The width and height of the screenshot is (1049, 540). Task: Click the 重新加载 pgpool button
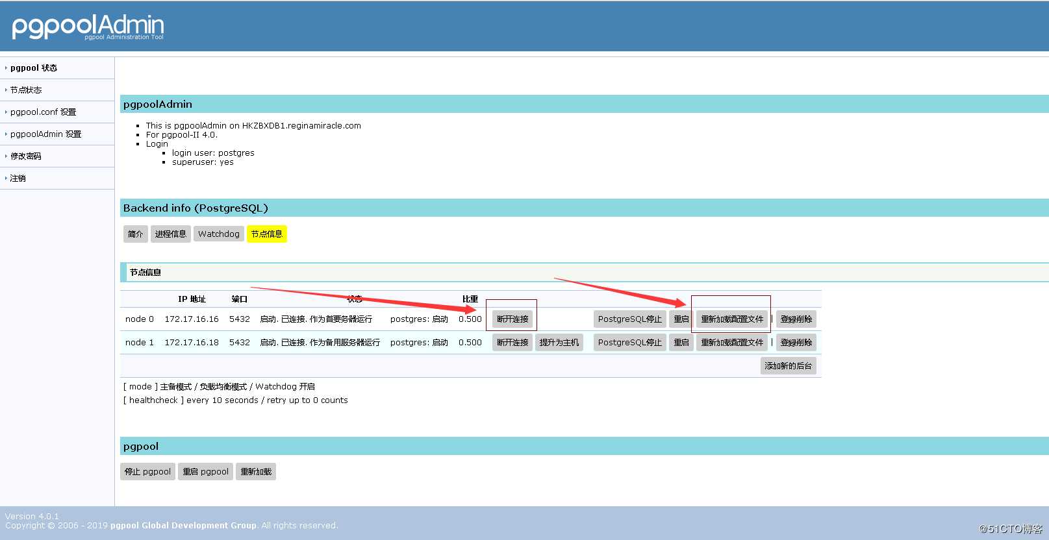256,472
